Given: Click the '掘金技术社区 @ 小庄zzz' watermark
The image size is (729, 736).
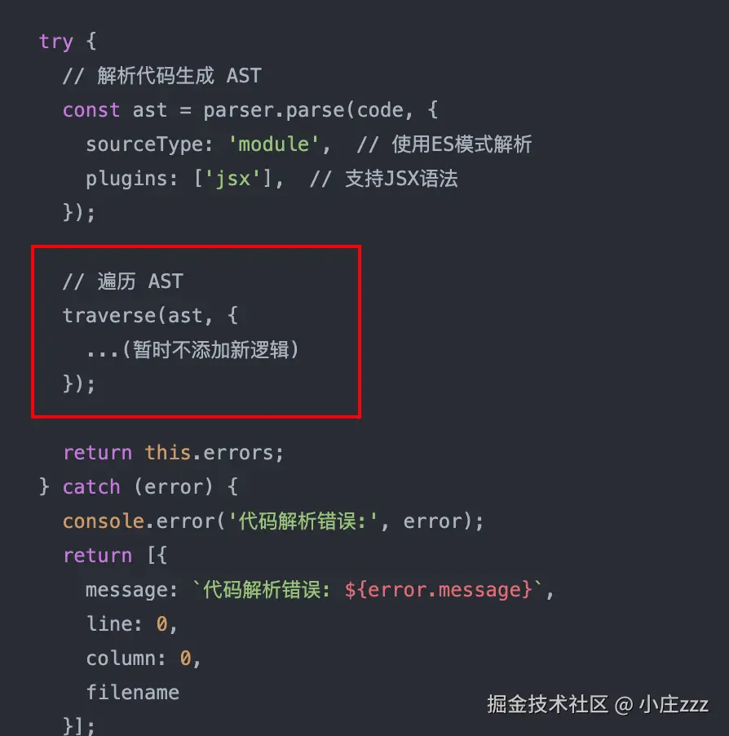Looking at the screenshot, I should pyautogui.click(x=597, y=705).
